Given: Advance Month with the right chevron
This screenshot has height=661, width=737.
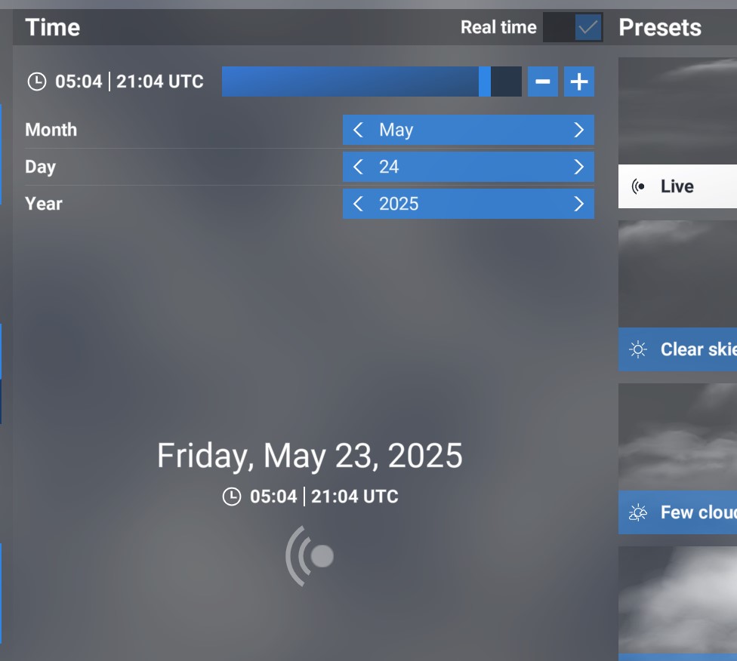Looking at the screenshot, I should pyautogui.click(x=579, y=130).
